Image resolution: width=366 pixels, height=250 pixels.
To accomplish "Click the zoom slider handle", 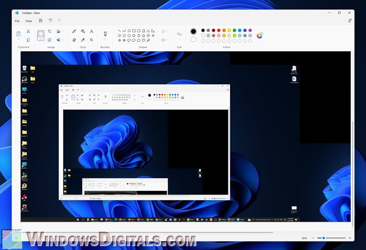I will tap(324, 238).
